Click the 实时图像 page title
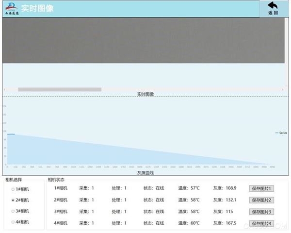This screenshot has height=233, width=291. tap(37, 9)
